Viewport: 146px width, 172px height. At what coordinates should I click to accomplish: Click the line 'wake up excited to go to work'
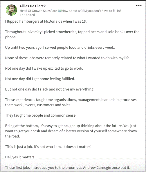[44, 68]
